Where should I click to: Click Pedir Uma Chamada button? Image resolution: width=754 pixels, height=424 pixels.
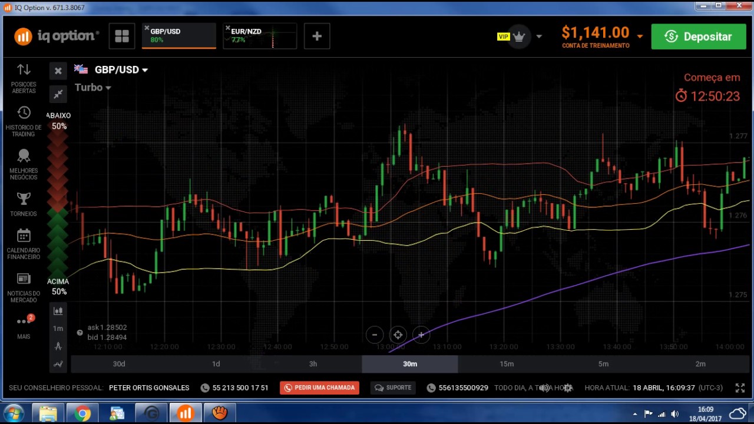pos(320,387)
